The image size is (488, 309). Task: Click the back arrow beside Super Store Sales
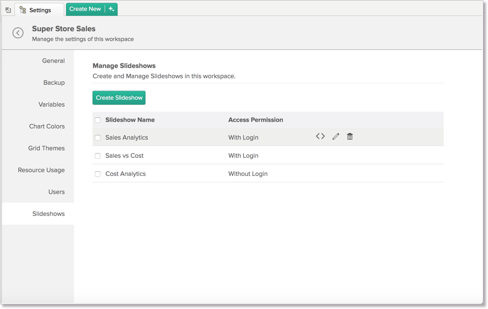coord(18,33)
